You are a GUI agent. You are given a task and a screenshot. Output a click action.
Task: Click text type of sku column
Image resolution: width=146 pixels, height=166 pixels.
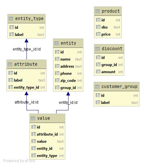click(117, 27)
